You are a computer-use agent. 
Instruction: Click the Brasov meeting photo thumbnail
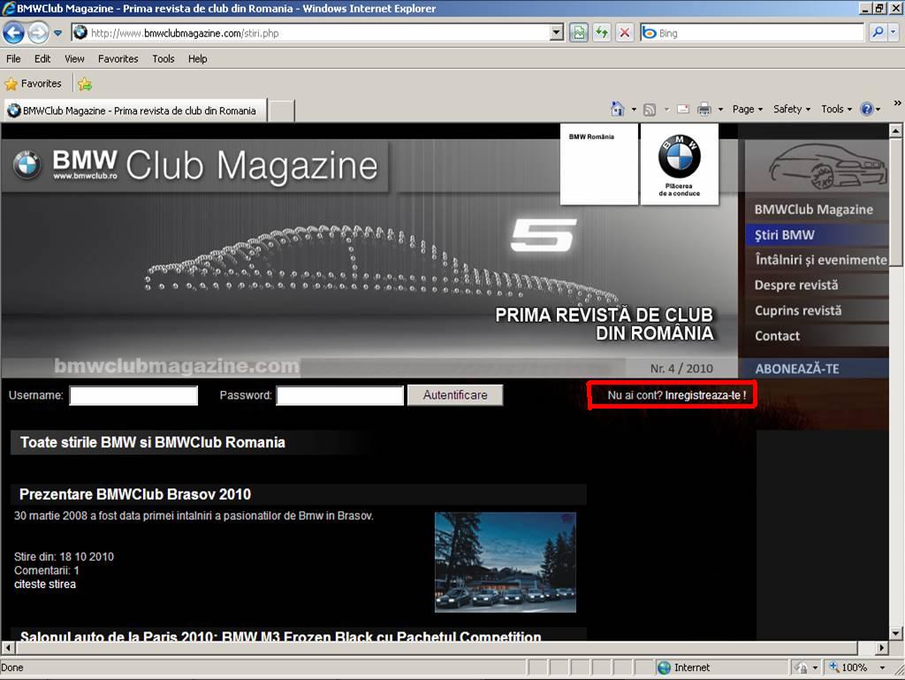505,562
